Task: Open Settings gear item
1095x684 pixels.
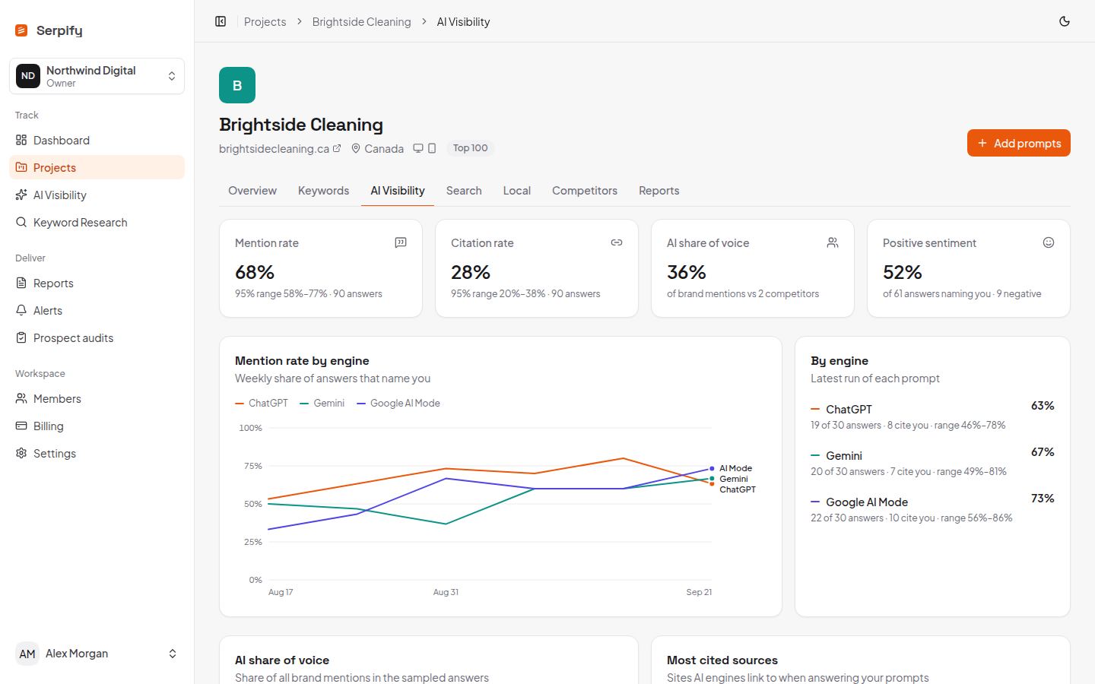Action: pos(97,454)
